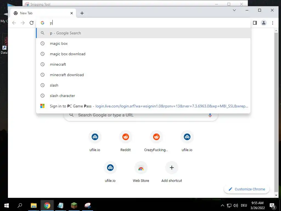The width and height of the screenshot is (281, 211).
Task: Reload the page with the refresh icon
Action: 32,23
